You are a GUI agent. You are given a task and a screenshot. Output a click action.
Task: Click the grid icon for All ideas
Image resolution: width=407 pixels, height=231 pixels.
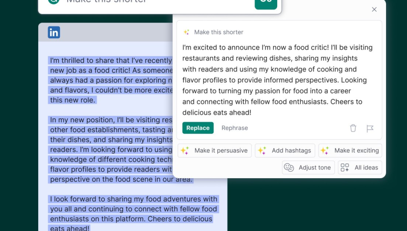345,168
